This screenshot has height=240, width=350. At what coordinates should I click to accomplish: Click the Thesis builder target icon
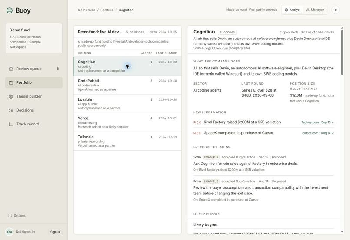pos(11,96)
